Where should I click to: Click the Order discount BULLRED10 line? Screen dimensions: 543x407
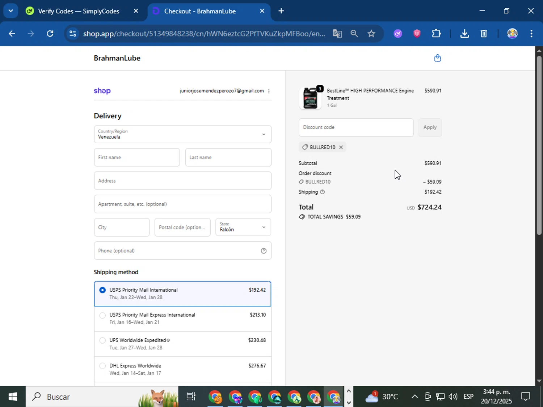click(x=370, y=182)
